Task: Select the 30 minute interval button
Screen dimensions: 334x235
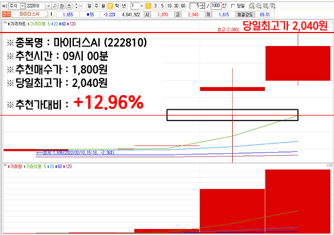Action: point(176,6)
